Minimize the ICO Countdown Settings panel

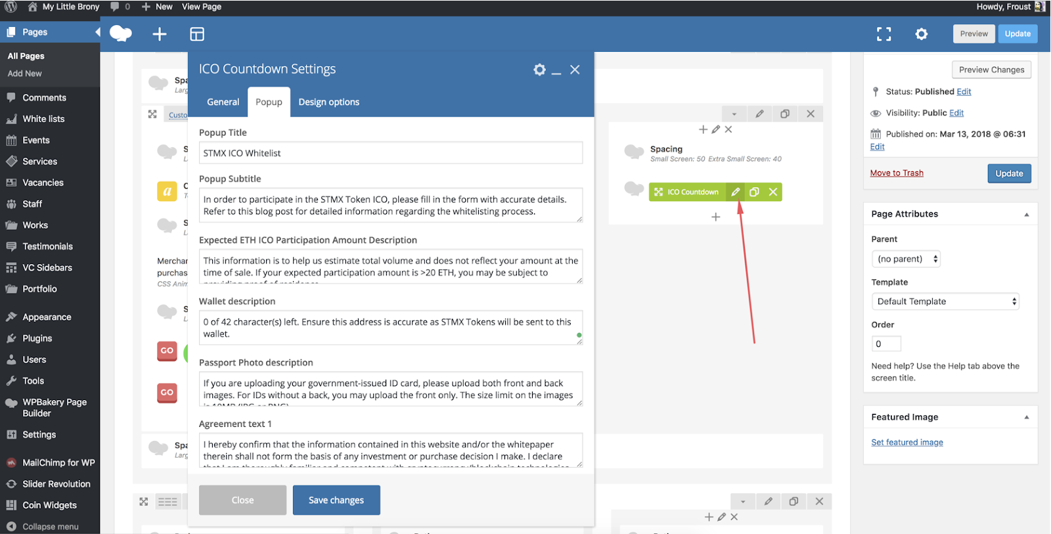556,71
